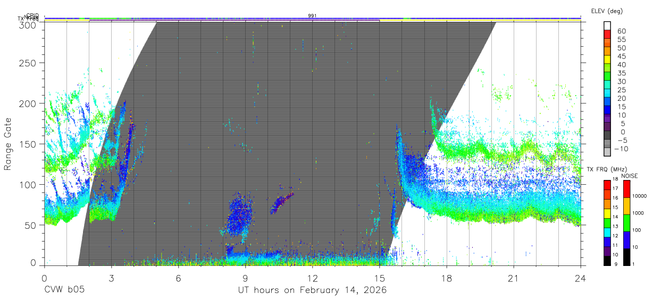The width and height of the screenshot is (653, 301).
Task: Click the light gray bottom segment of the ELEV bar
Action: [607, 152]
